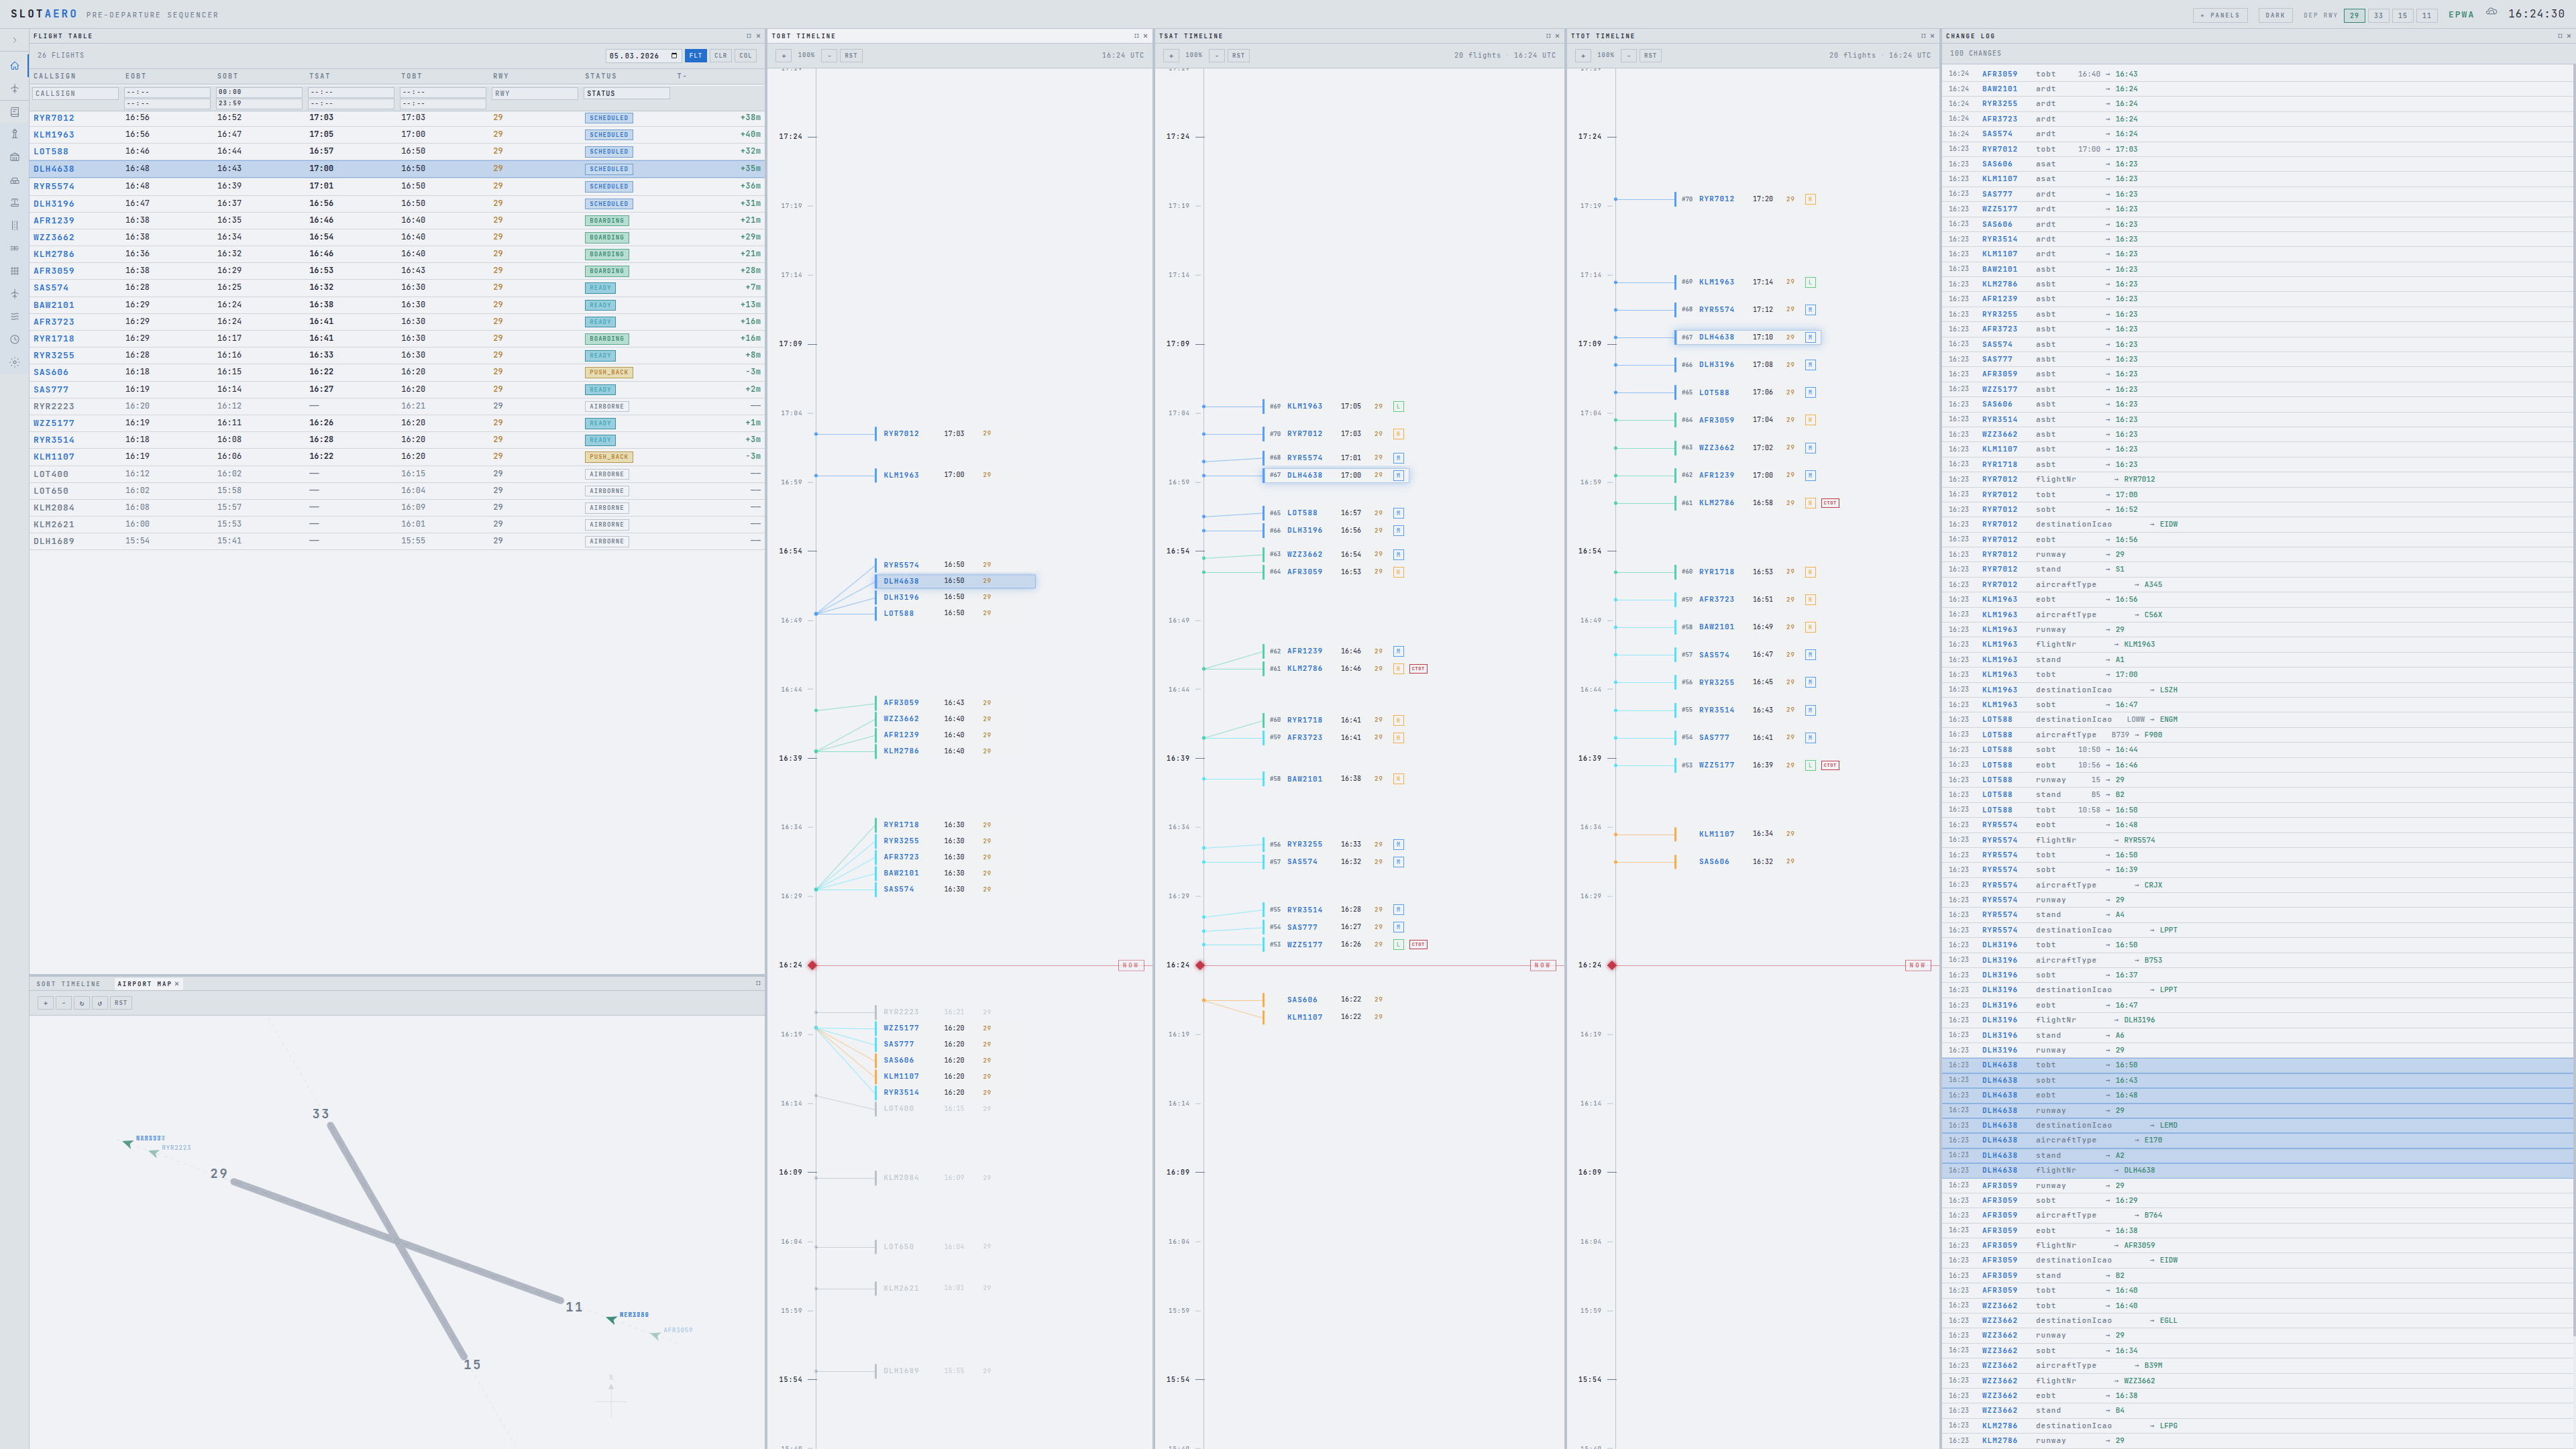Toggle DARK mode in the top bar
Screen dimensions: 2576x1449
(x=2275, y=15)
